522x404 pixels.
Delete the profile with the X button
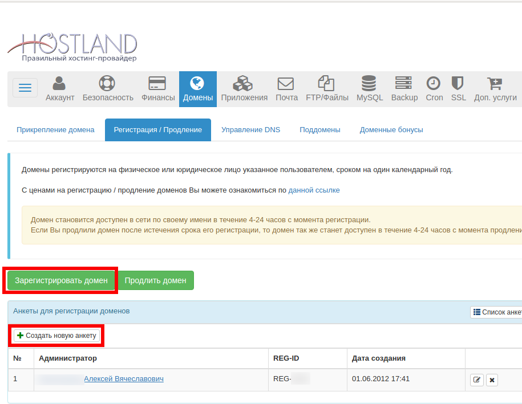492,380
